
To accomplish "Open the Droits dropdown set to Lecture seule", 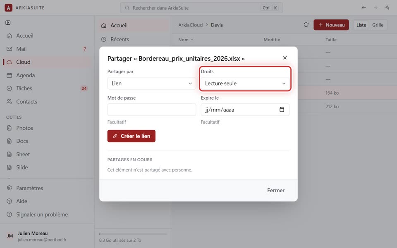I will 245,83.
